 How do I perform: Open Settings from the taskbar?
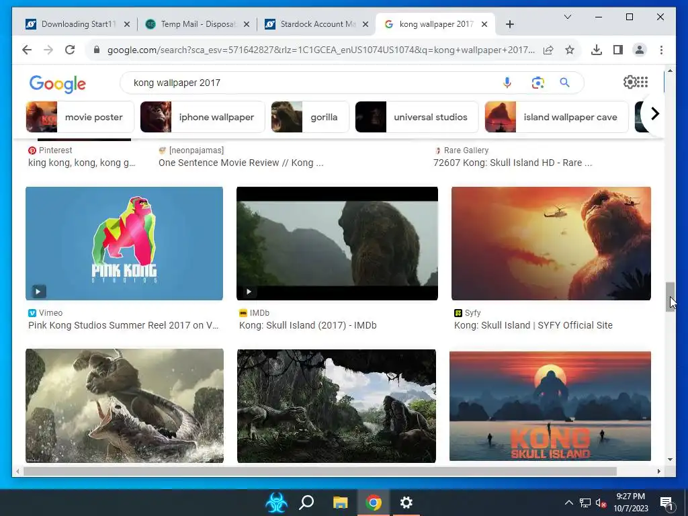pyautogui.click(x=406, y=503)
